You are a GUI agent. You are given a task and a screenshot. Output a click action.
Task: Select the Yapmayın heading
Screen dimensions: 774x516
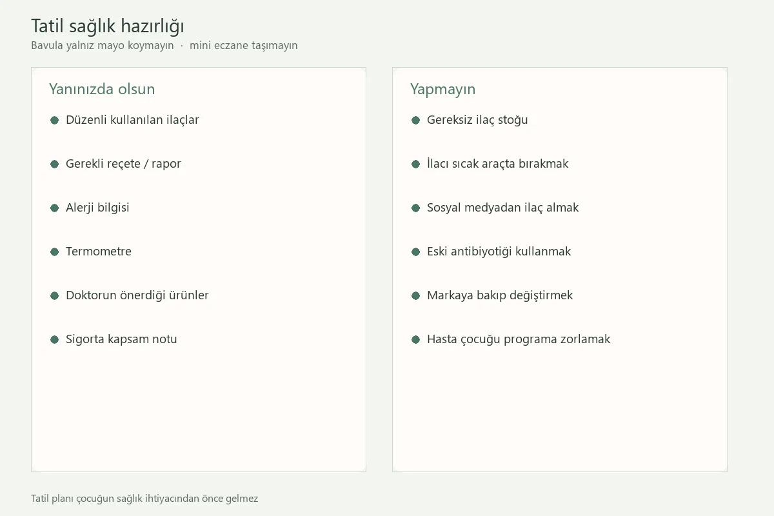tap(442, 89)
